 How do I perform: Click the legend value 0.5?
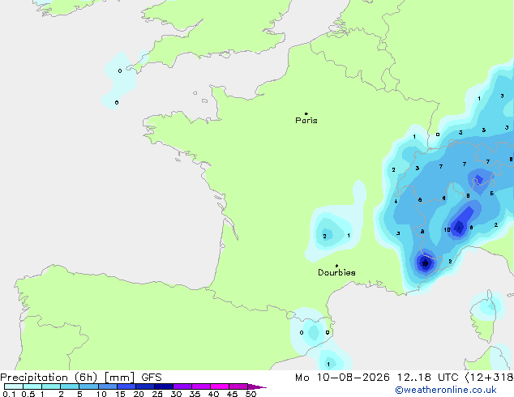pos(28,394)
